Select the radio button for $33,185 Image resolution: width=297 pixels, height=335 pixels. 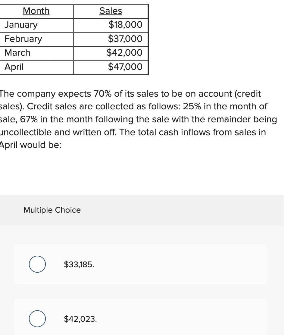pyautogui.click(x=37, y=264)
